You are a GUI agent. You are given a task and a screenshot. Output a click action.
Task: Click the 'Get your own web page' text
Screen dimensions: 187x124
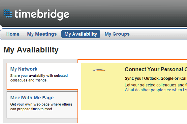coord(41,104)
